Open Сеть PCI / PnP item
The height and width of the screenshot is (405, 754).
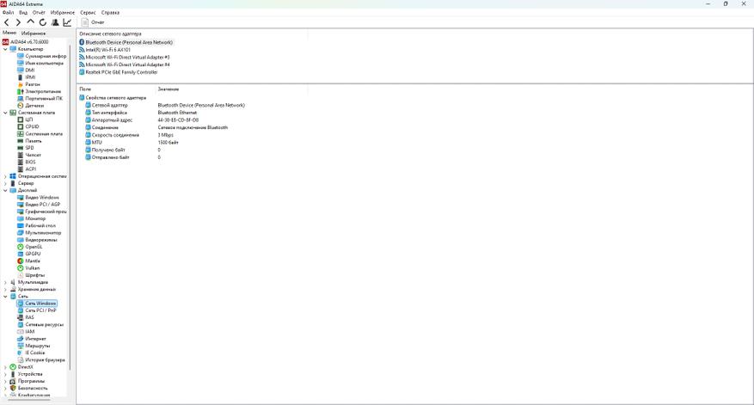coord(40,310)
